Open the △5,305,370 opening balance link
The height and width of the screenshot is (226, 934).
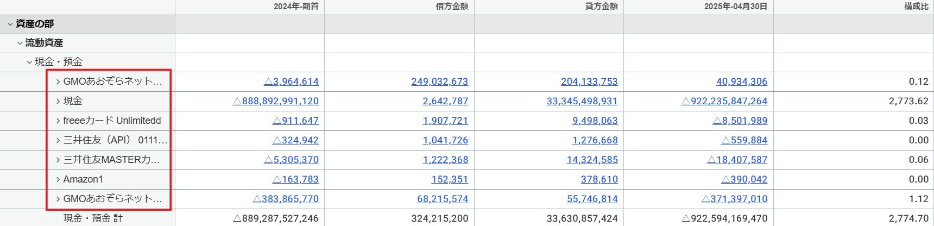coord(291,160)
